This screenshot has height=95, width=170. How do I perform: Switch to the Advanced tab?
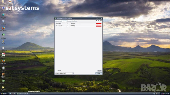pos(69,21)
